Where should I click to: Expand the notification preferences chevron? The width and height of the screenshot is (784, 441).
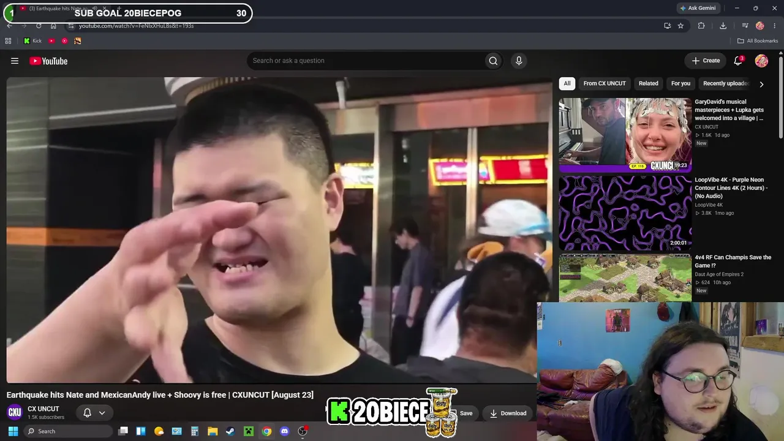102,413
